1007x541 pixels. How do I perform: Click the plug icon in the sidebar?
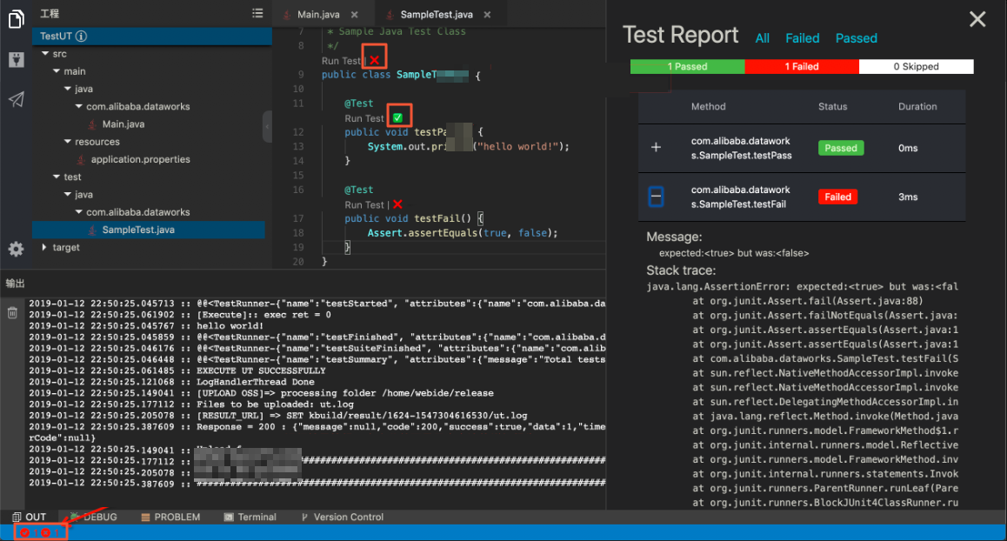16,59
